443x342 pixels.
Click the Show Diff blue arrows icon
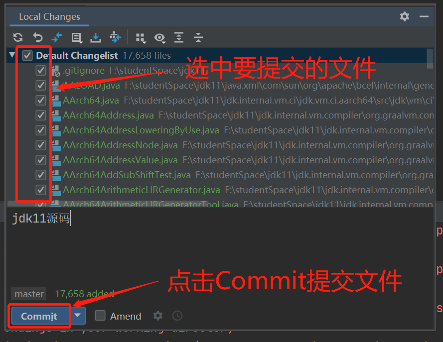pyautogui.click(x=57, y=37)
